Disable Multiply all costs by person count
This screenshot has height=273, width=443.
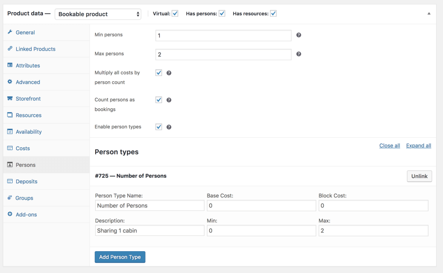[159, 73]
